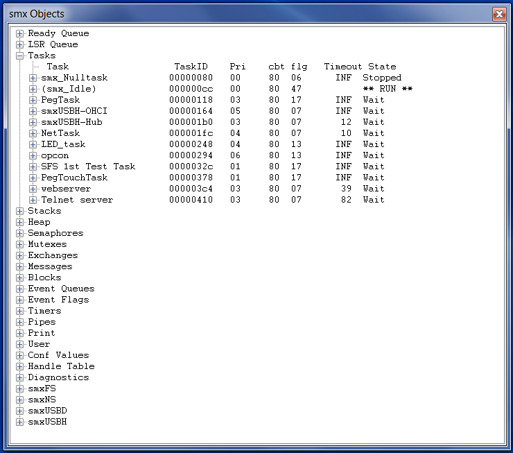This screenshot has height=453, width=513.
Task: Select the Event Flags label
Action: pos(58,300)
